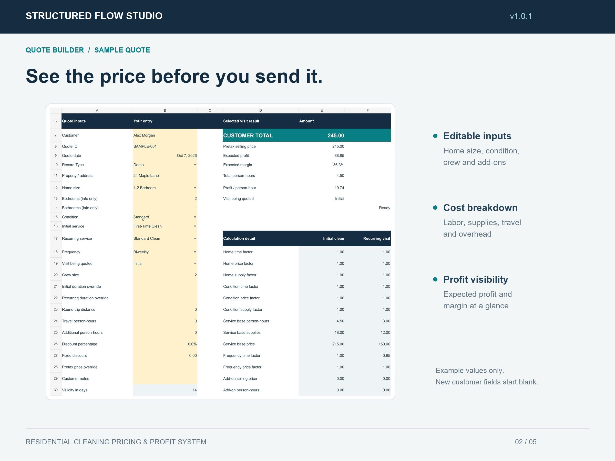Select the Service base price recurring value '150.00'

(x=384, y=344)
